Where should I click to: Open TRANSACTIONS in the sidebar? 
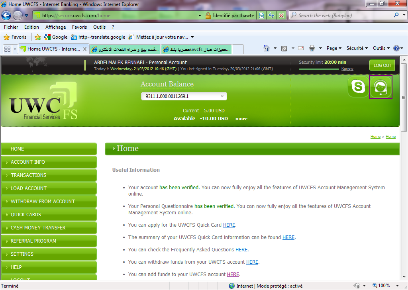(x=49, y=175)
